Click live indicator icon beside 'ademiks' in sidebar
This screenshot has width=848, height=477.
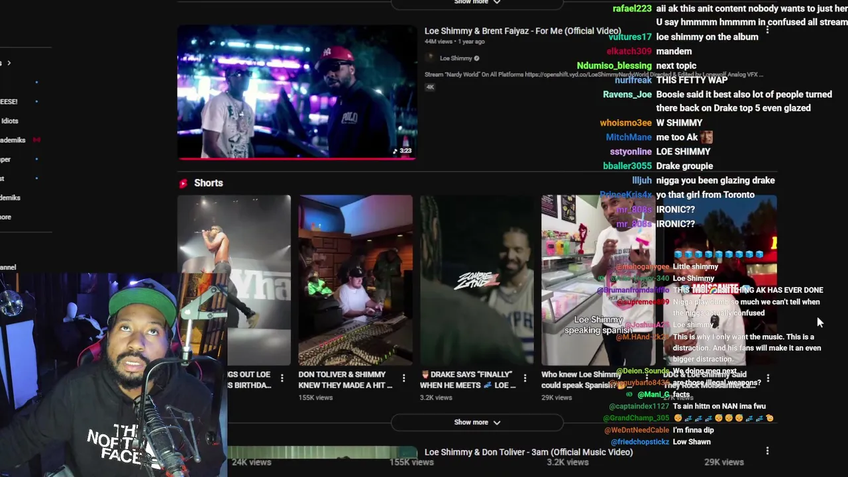pyautogui.click(x=36, y=140)
